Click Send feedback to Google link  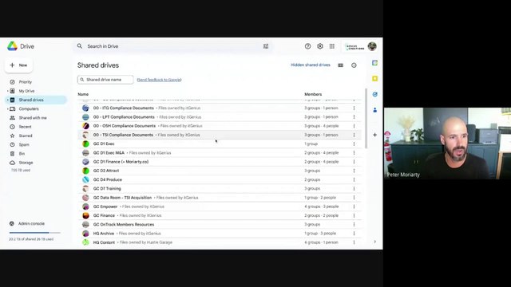[159, 80]
